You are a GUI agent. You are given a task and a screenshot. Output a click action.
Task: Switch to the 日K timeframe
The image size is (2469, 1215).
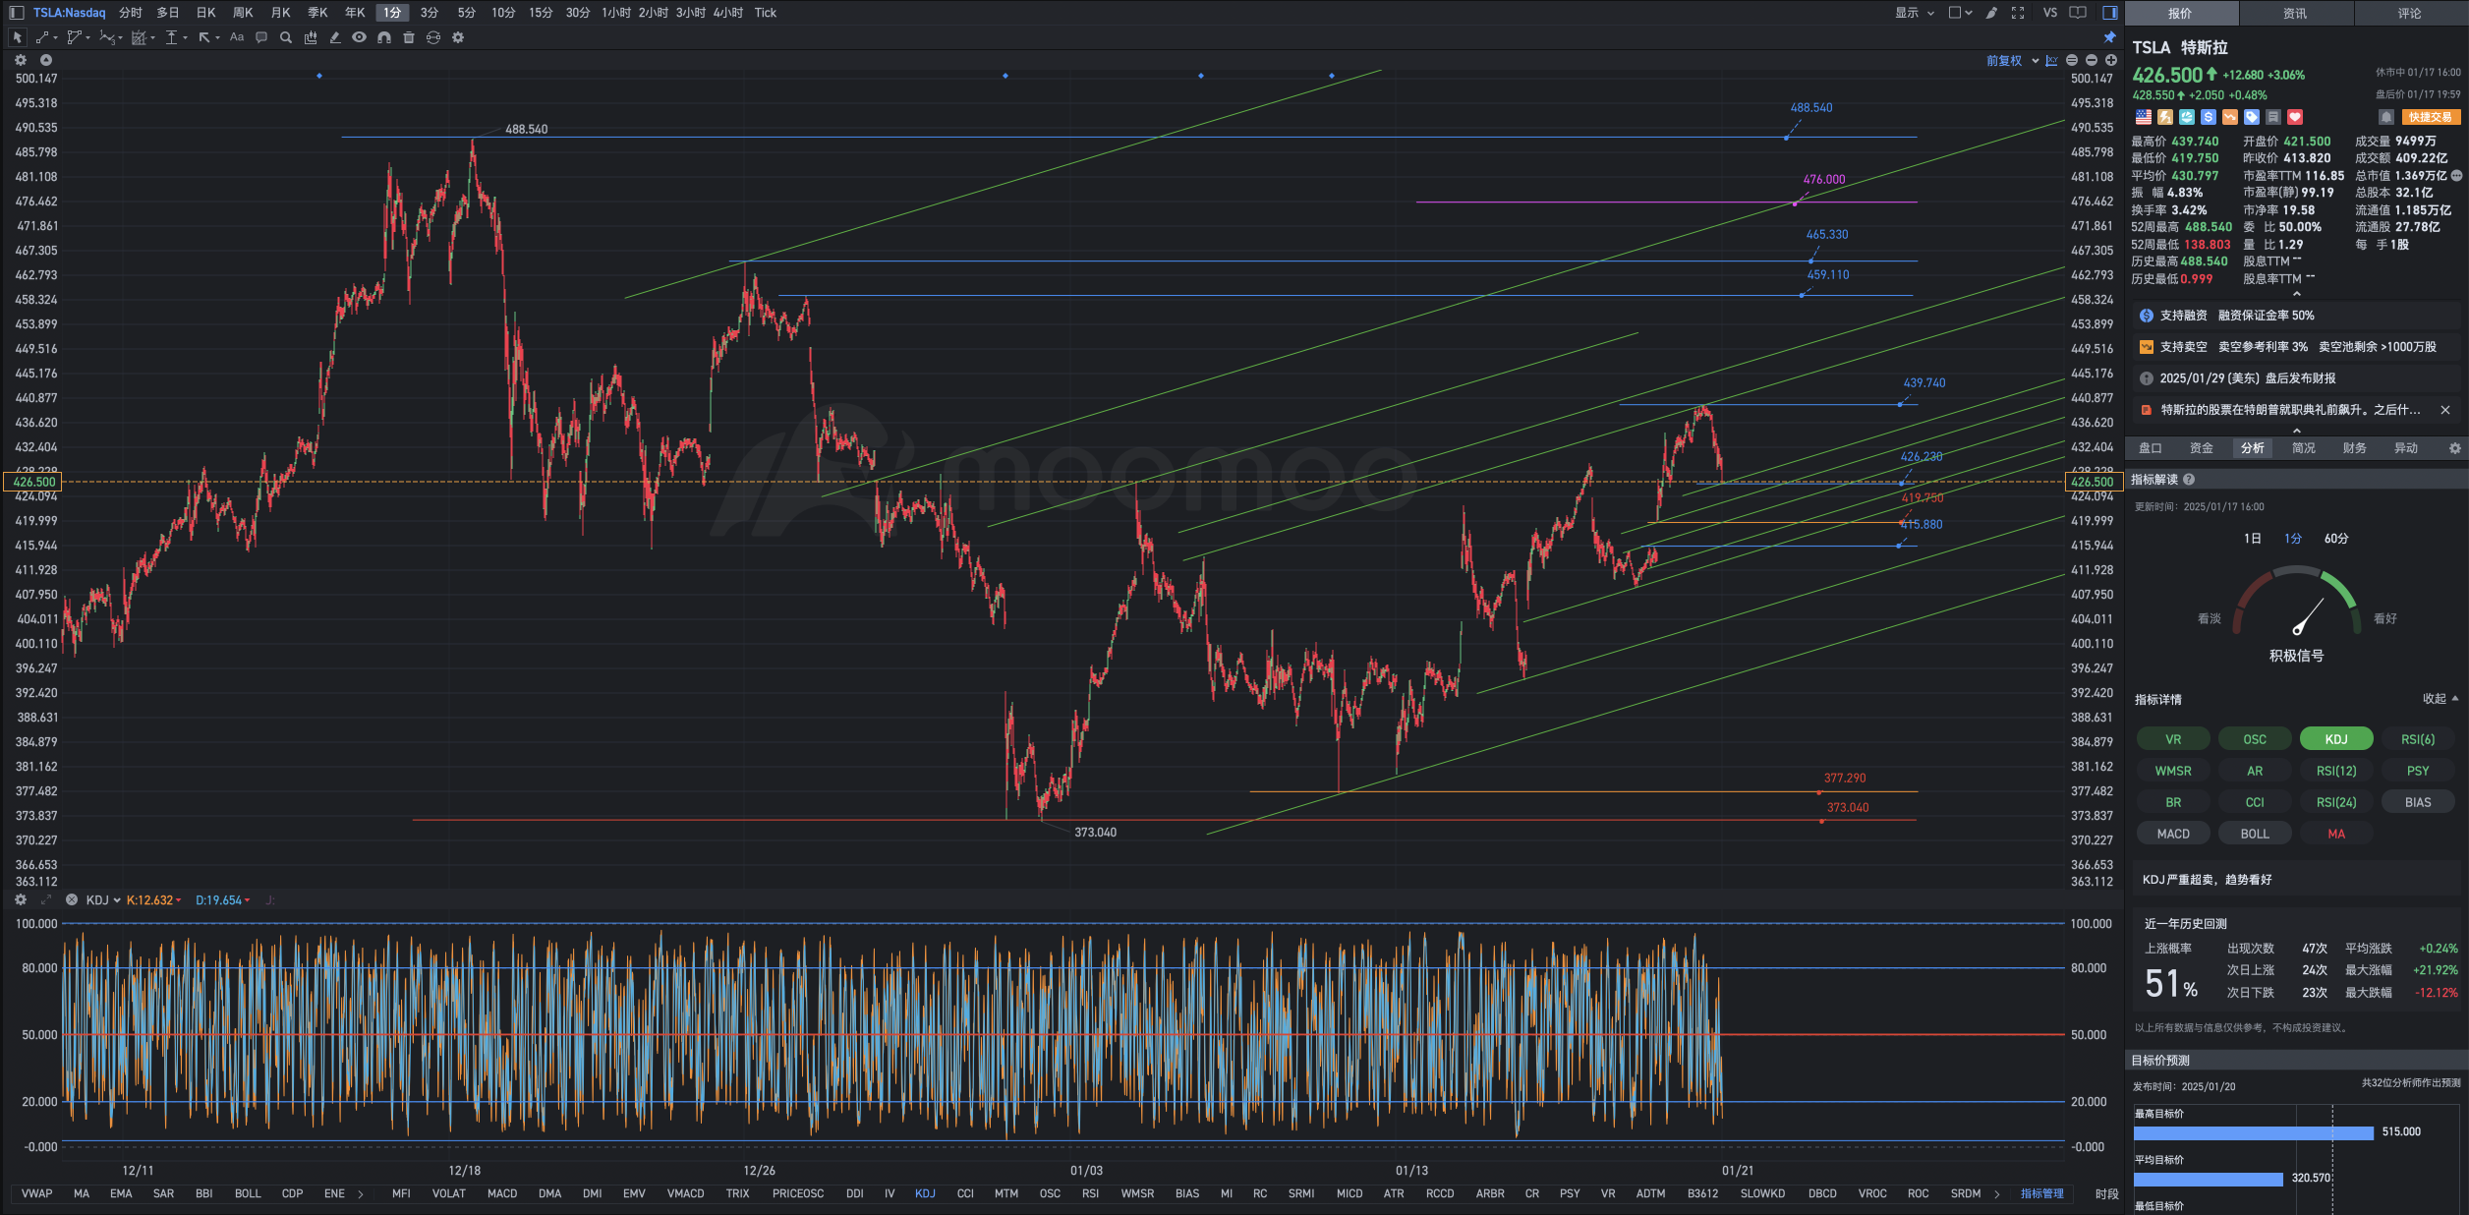(x=205, y=13)
